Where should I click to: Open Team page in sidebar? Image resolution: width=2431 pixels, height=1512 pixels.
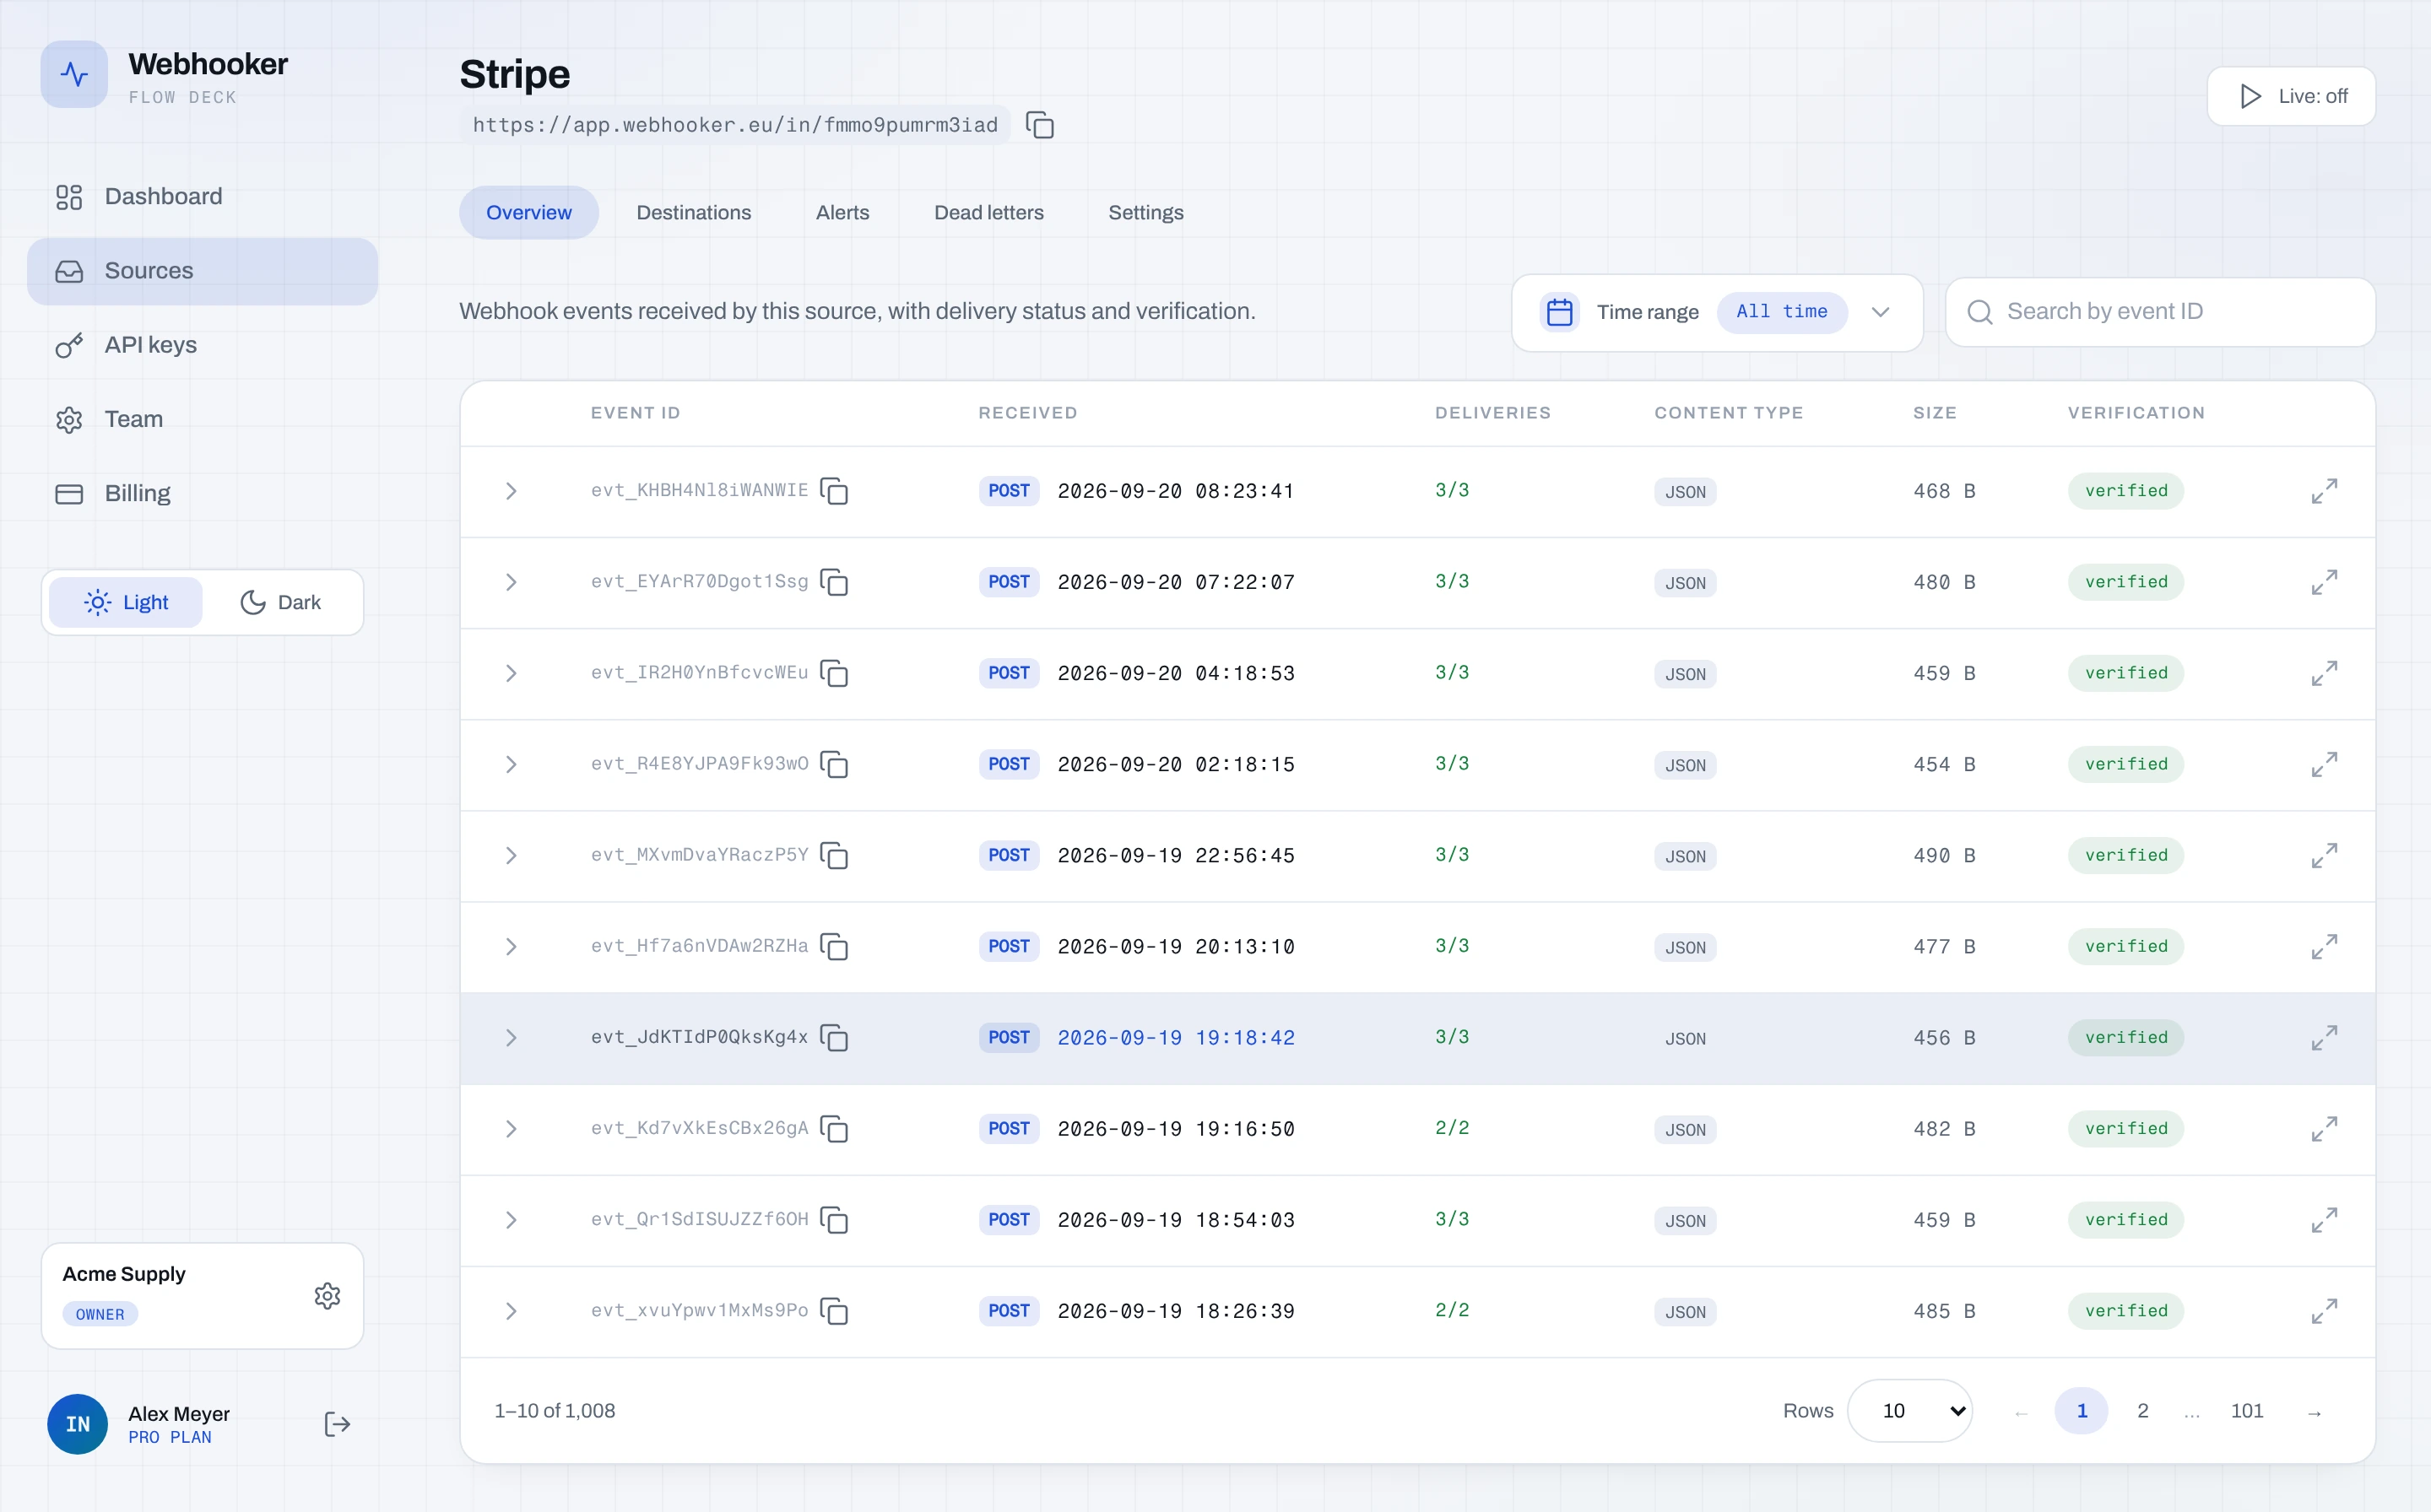[x=202, y=419]
